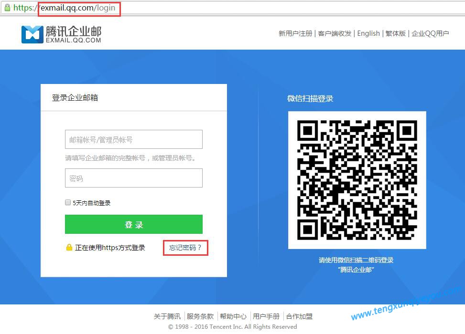Screen dimensions: 465x334
Task: Open the 企业QQ用户 link
Action: (x=430, y=33)
